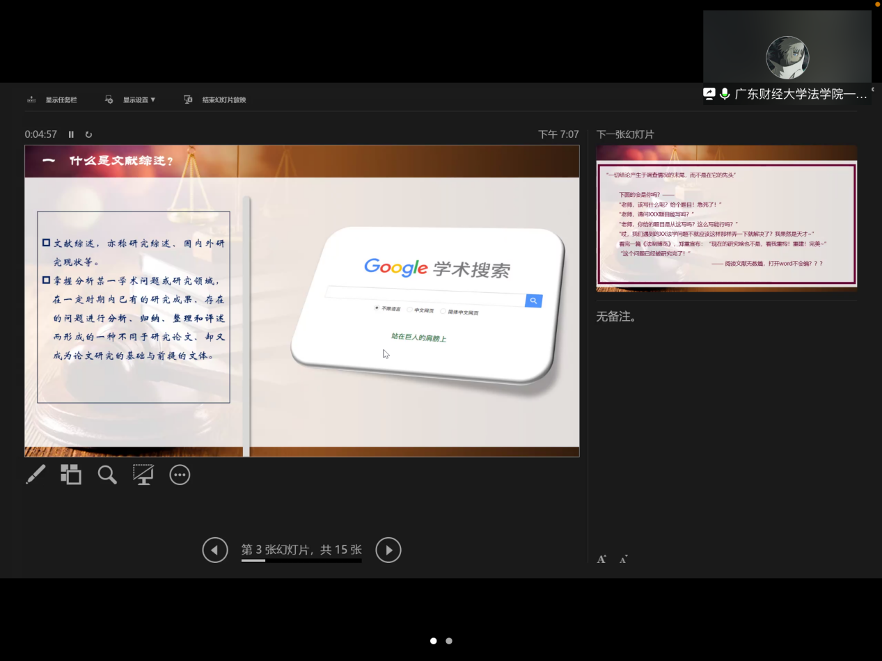This screenshot has height=661, width=882.
Task: Collapse the participant video panel arrow
Action: click(873, 90)
